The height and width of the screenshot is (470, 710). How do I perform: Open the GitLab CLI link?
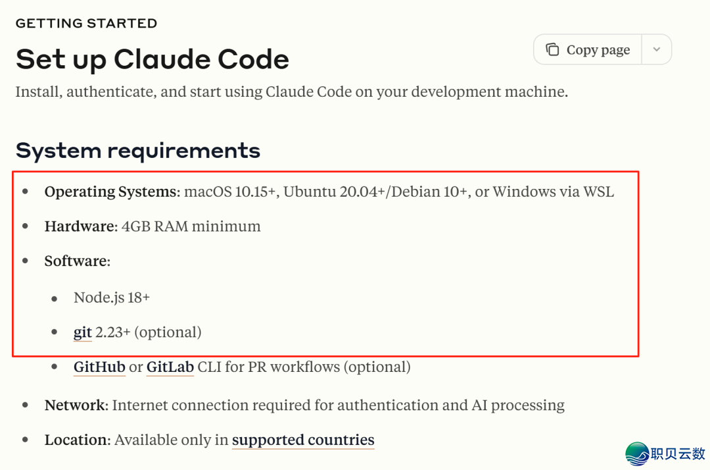tap(170, 367)
